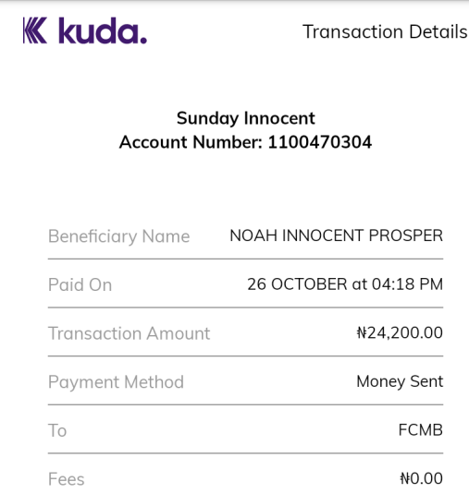Viewport: 469px width, 494px height.
Task: Select the Money Sent value
Action: click(400, 382)
